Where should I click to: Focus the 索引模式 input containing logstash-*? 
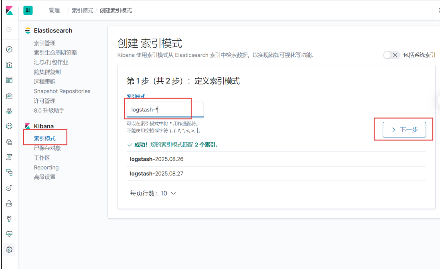click(165, 110)
